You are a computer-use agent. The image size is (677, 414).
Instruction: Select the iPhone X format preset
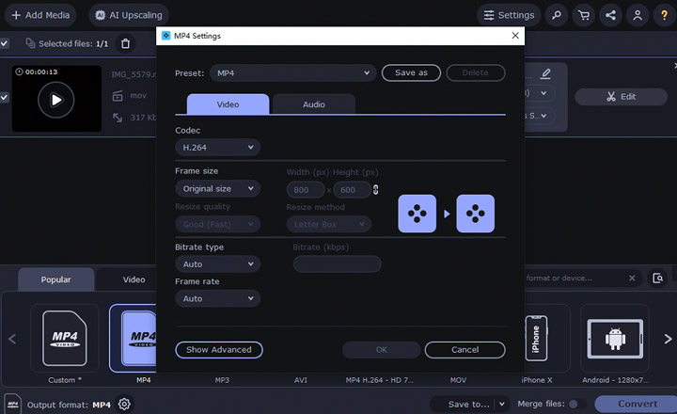[535, 338]
